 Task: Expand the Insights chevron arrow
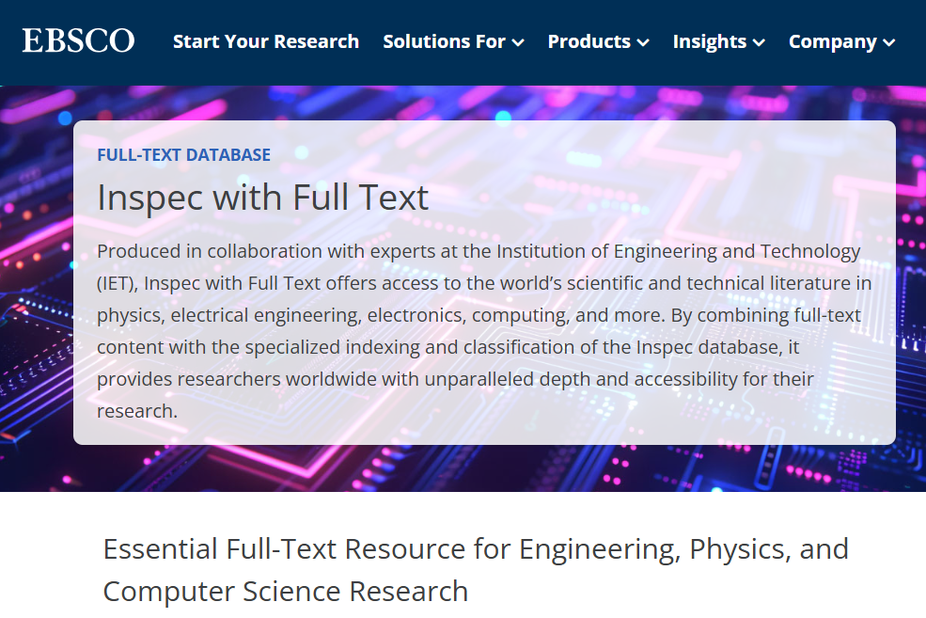pyautogui.click(x=759, y=42)
